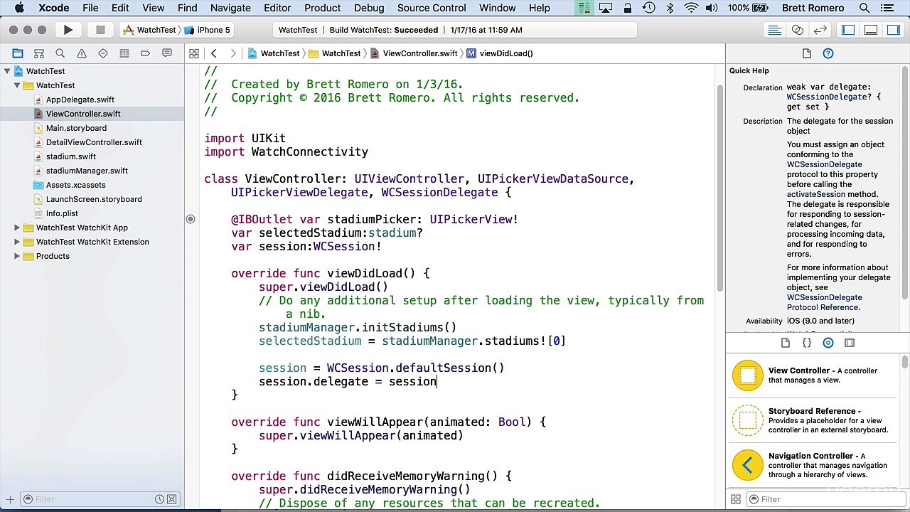Run the WatchTest build
Viewport: 910px width, 512px height.
click(x=68, y=30)
